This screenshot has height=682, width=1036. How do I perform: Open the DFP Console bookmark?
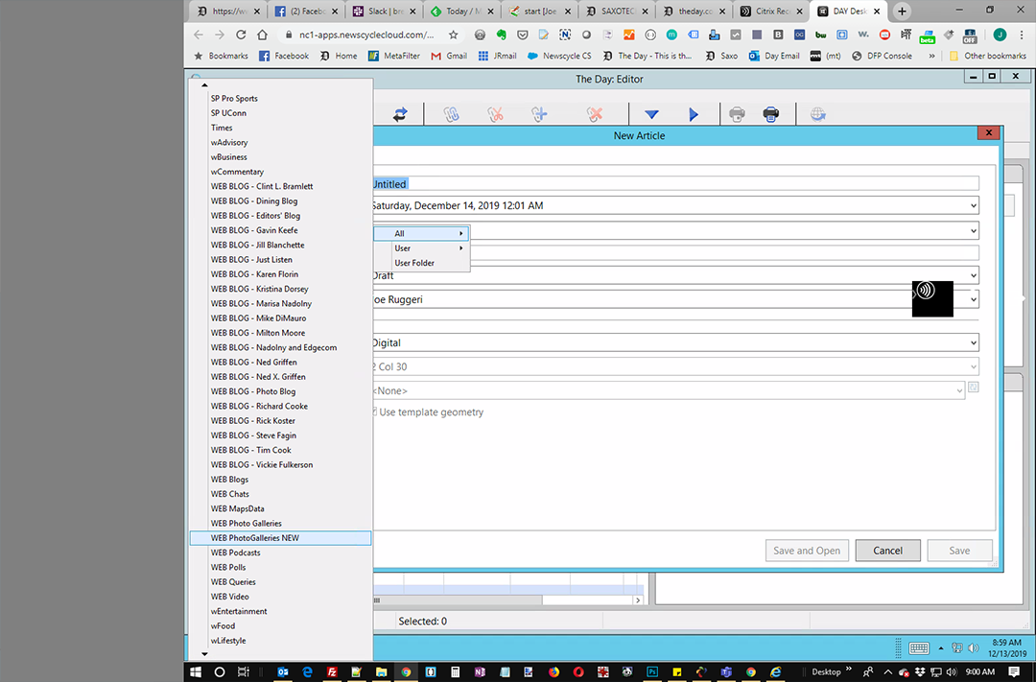[x=882, y=57]
